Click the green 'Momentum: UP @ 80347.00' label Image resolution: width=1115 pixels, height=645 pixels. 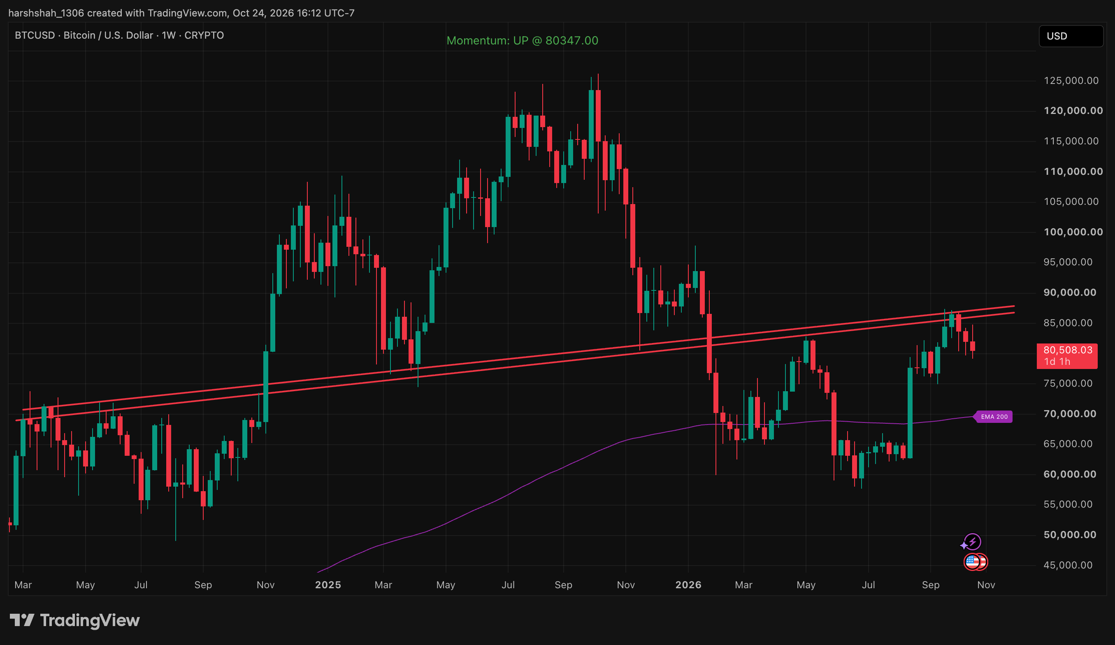coord(522,41)
